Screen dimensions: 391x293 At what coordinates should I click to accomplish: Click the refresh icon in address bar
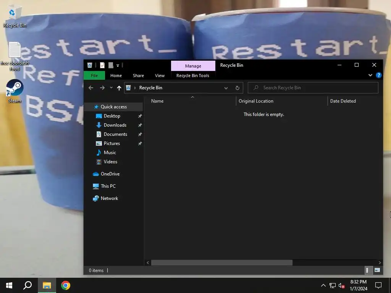coord(238,88)
